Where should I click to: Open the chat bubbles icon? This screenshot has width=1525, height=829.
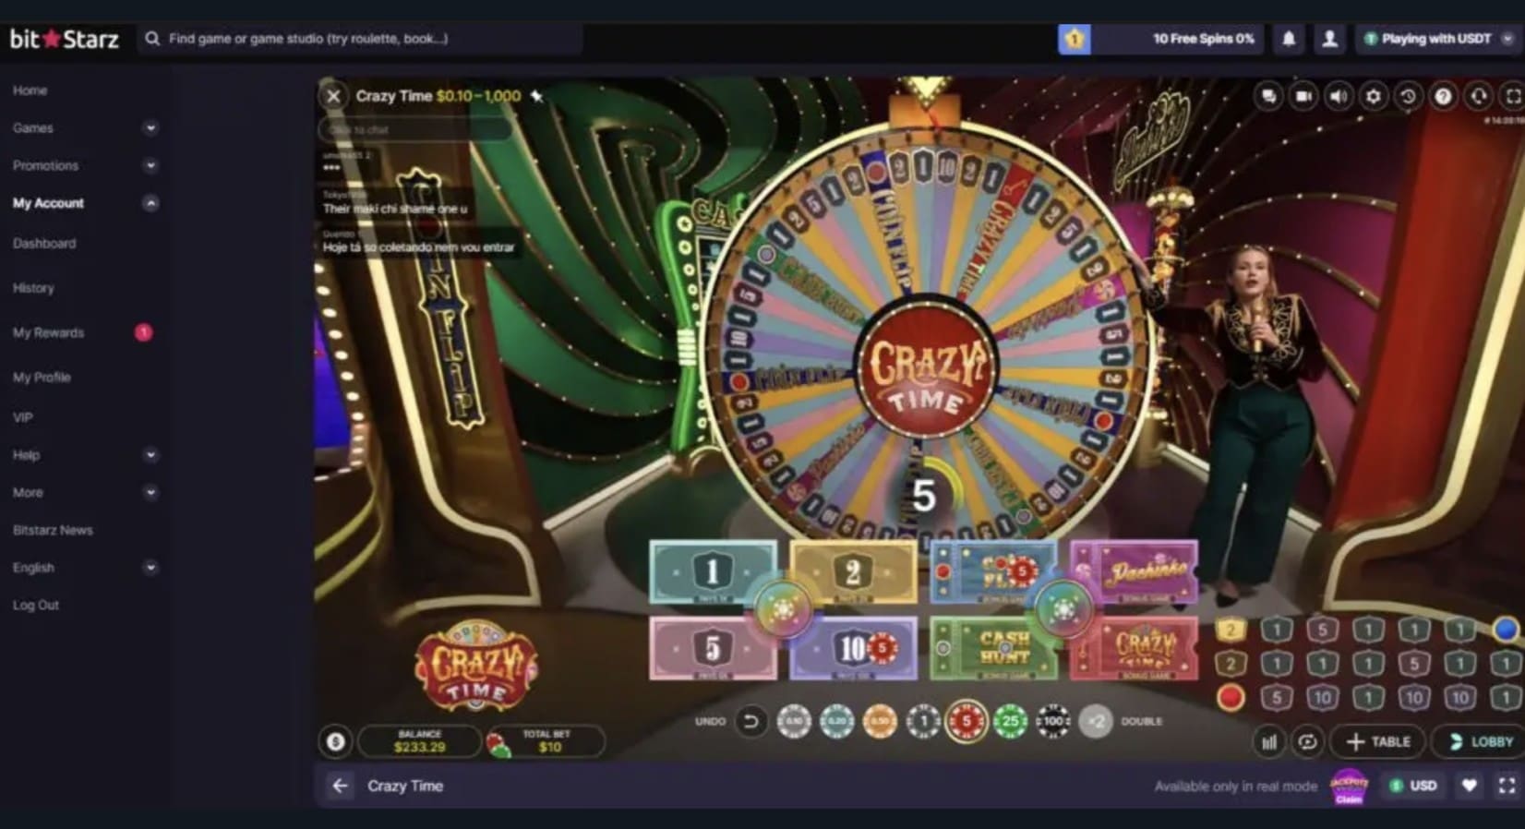1268,96
